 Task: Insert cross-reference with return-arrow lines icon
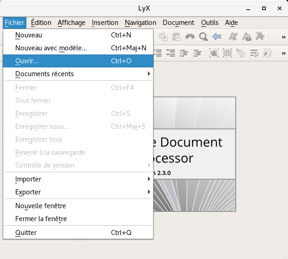254,54
